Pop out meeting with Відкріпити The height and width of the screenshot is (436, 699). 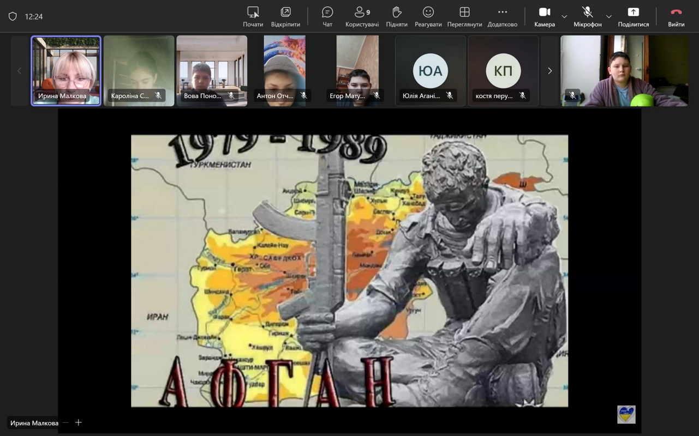285,16
